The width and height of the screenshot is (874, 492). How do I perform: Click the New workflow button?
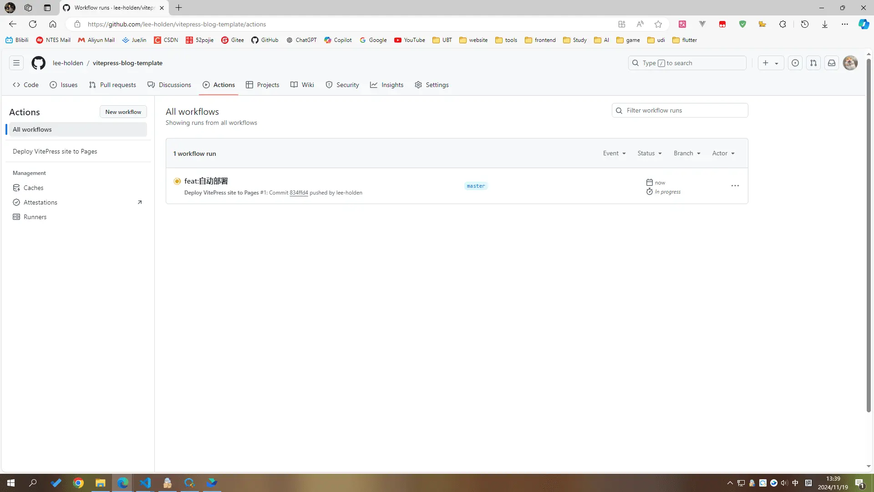coord(123,112)
